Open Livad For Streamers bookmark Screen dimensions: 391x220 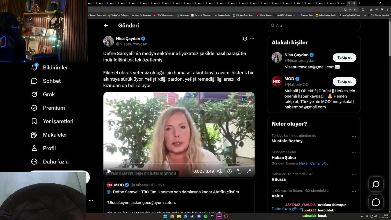pyautogui.click(x=141, y=15)
